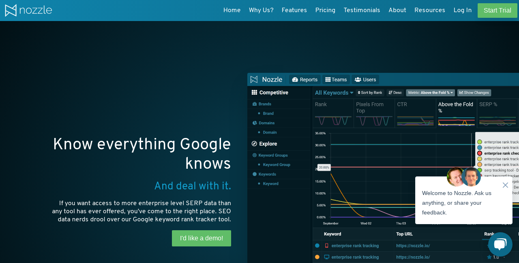This screenshot has height=263, width=519.
Task: Select About in the top navigation
Action: coord(397,11)
